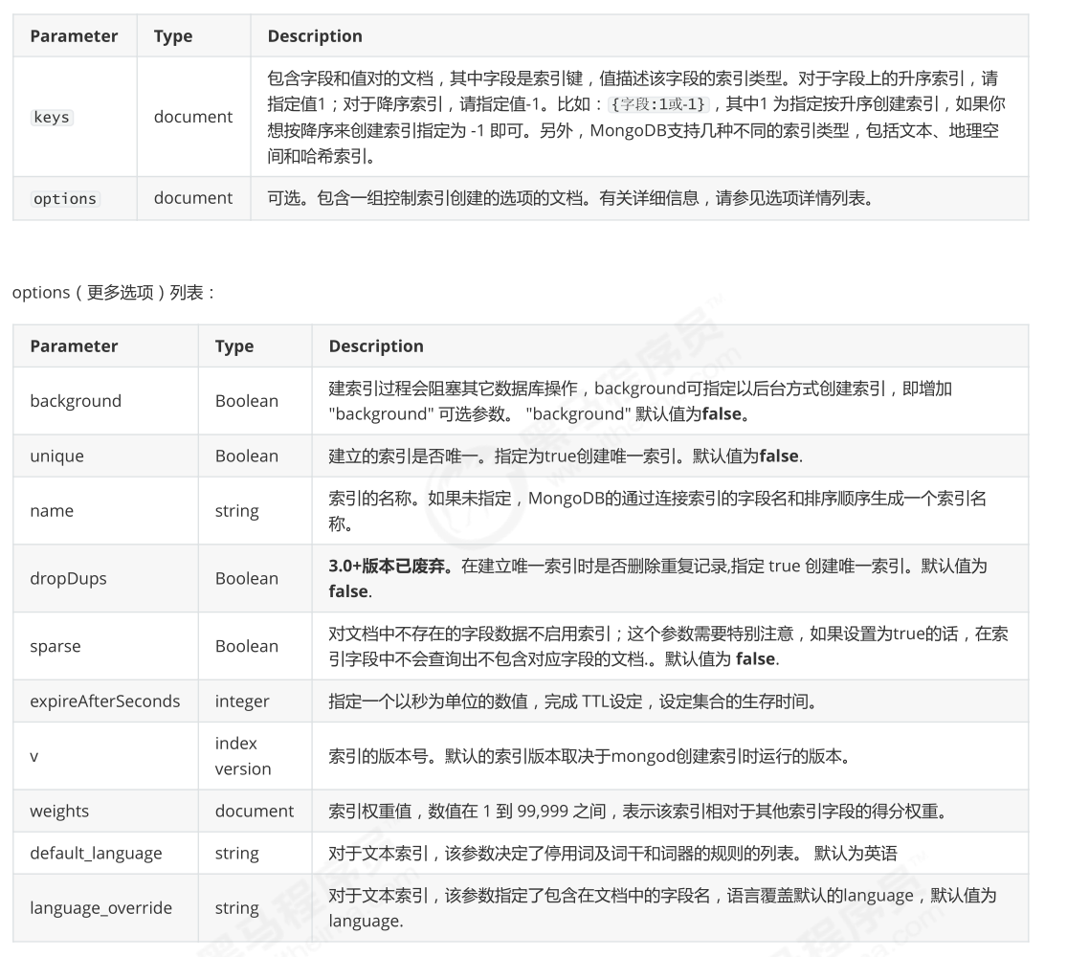Click the "integer" type cell
This screenshot has width=1067, height=957.
[242, 701]
